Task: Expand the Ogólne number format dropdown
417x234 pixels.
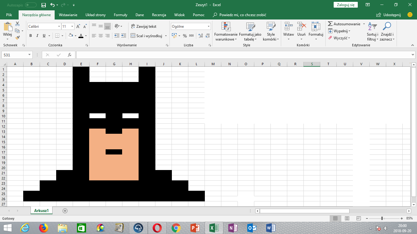Action: [x=209, y=27]
